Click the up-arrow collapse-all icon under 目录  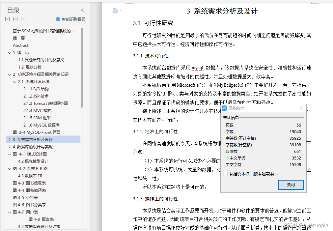15,19
